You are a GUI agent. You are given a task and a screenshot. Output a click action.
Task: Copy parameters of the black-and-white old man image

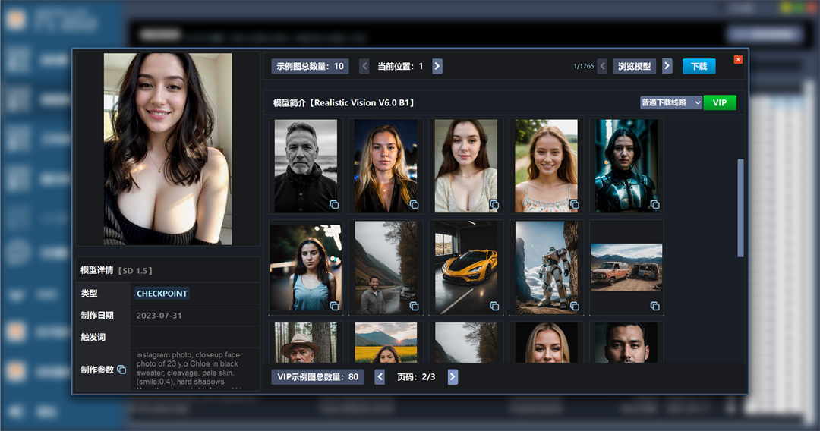[333, 204]
